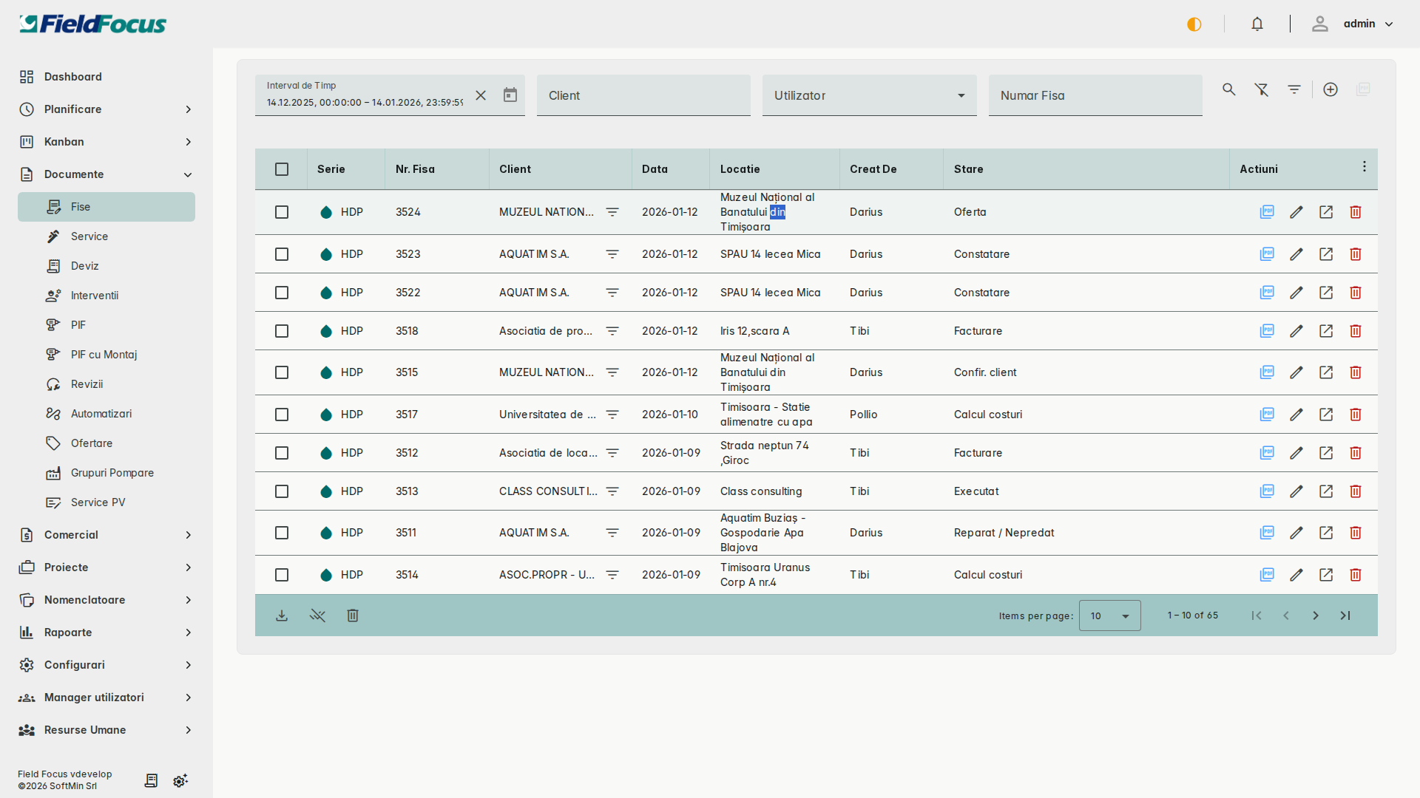Go to next page of results
The height and width of the screenshot is (798, 1420).
click(1316, 615)
